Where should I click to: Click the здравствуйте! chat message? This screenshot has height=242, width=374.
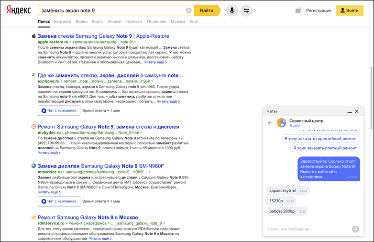[288, 191]
